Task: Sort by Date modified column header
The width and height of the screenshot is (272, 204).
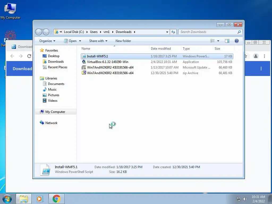Action: click(x=165, y=49)
